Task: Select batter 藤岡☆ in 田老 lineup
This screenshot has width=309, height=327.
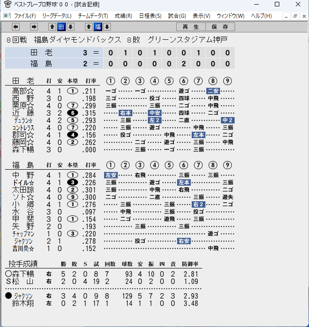Action: point(23,142)
